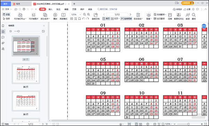Switch to the 插入 insert tab

[x=51, y=9]
